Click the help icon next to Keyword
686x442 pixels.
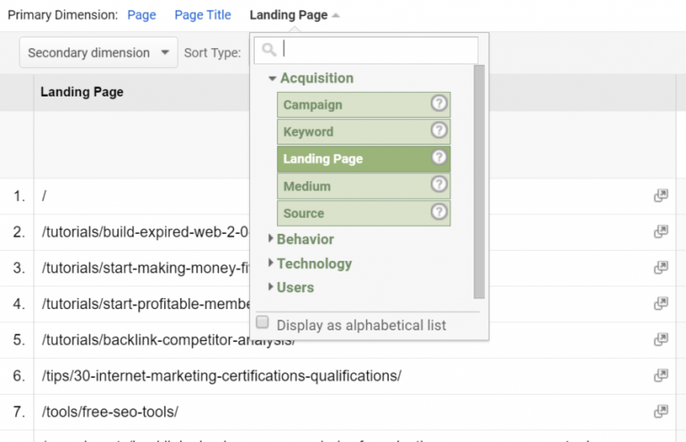439,131
